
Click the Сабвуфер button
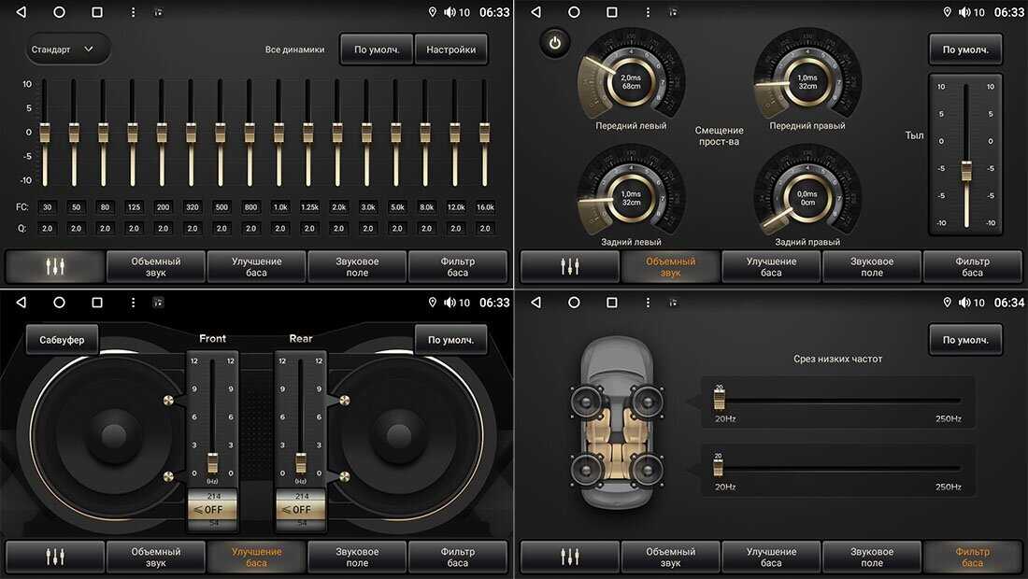[62, 340]
